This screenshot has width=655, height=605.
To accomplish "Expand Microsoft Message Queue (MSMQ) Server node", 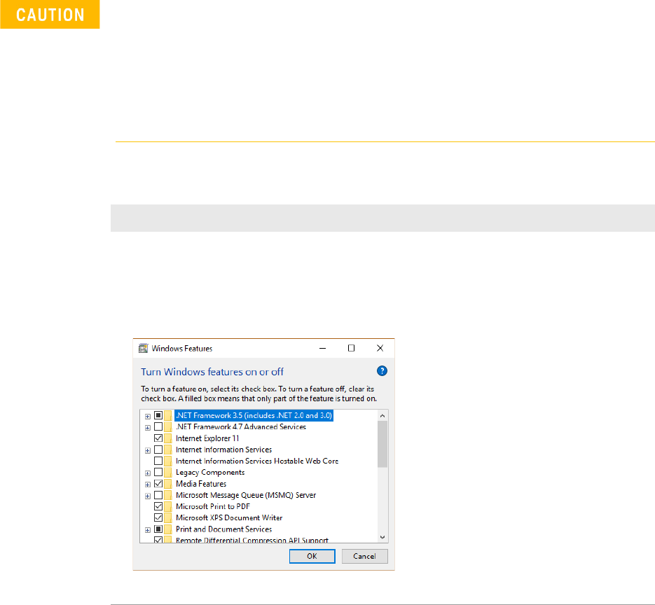I will pos(147,496).
